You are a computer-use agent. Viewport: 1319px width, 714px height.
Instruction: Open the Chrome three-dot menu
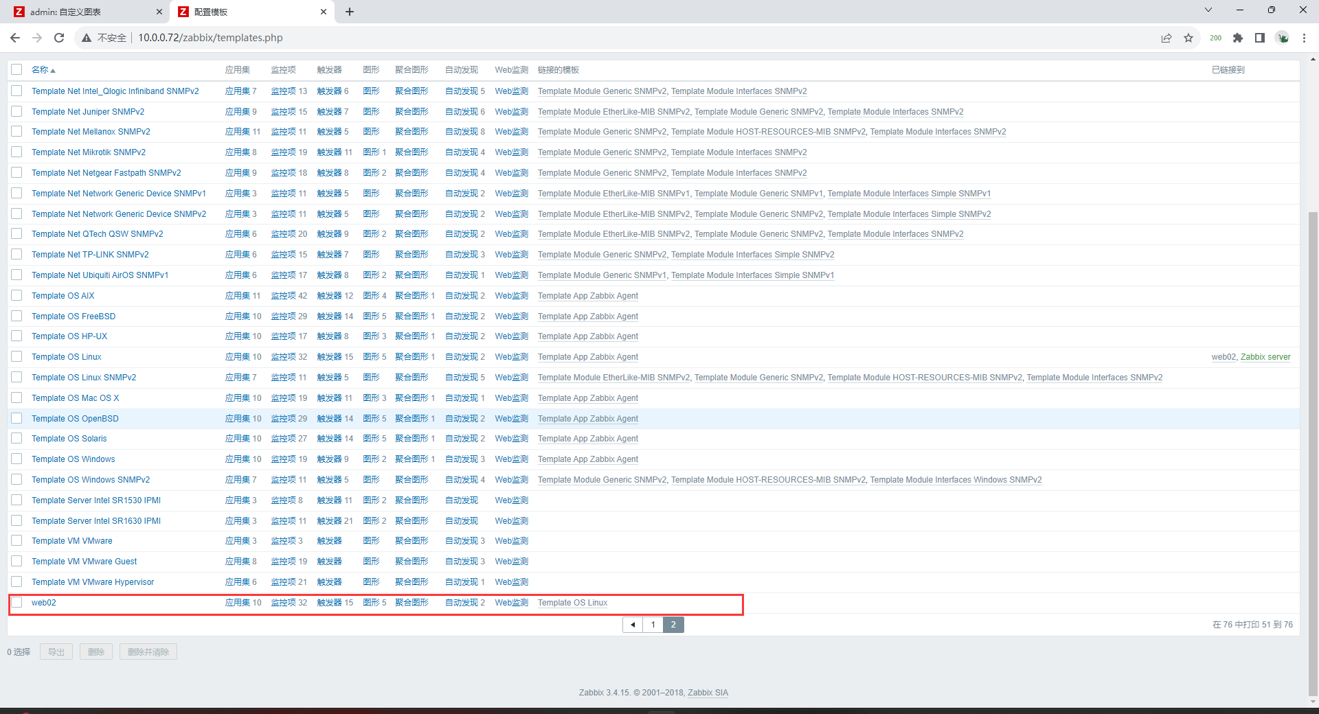[x=1304, y=38]
